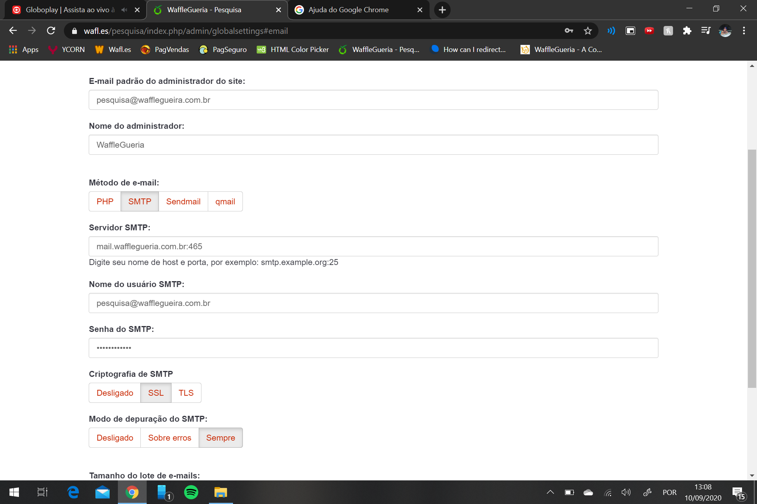This screenshot has height=504, width=757.
Task: Open the Extensions puzzle icon
Action: point(687,31)
